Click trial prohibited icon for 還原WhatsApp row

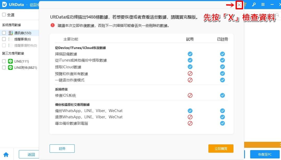click(x=190, y=117)
